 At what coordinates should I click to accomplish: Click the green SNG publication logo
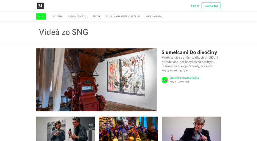point(41,16)
